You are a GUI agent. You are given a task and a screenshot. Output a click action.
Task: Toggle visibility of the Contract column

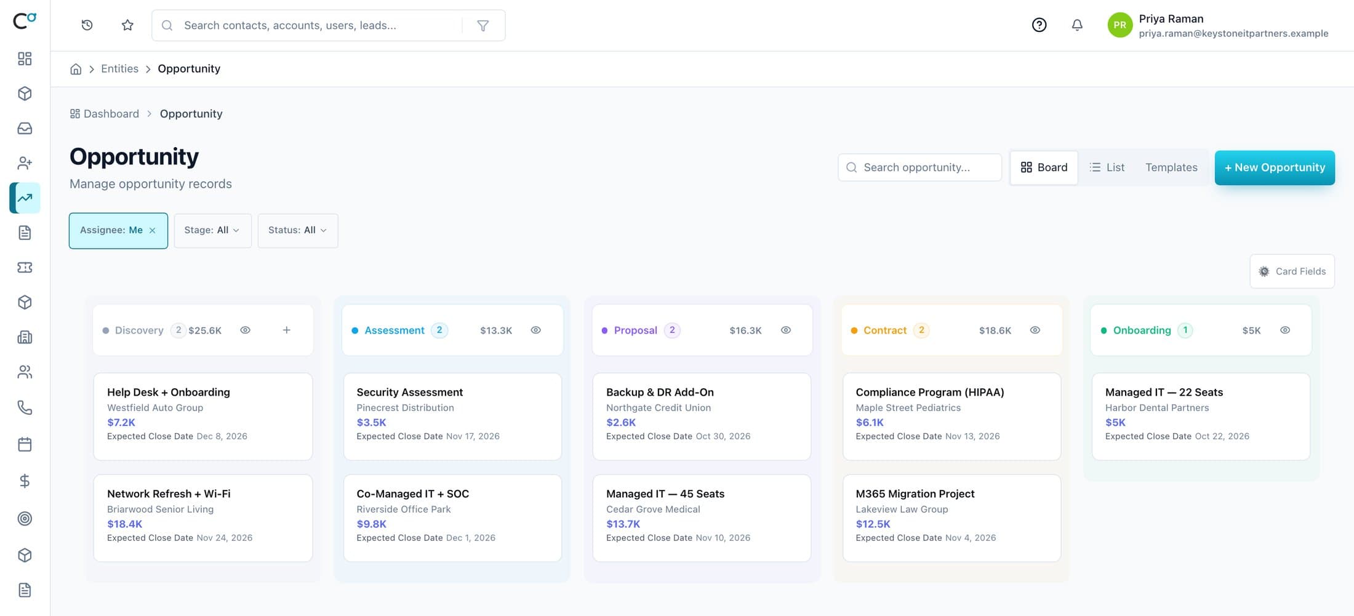(x=1035, y=330)
